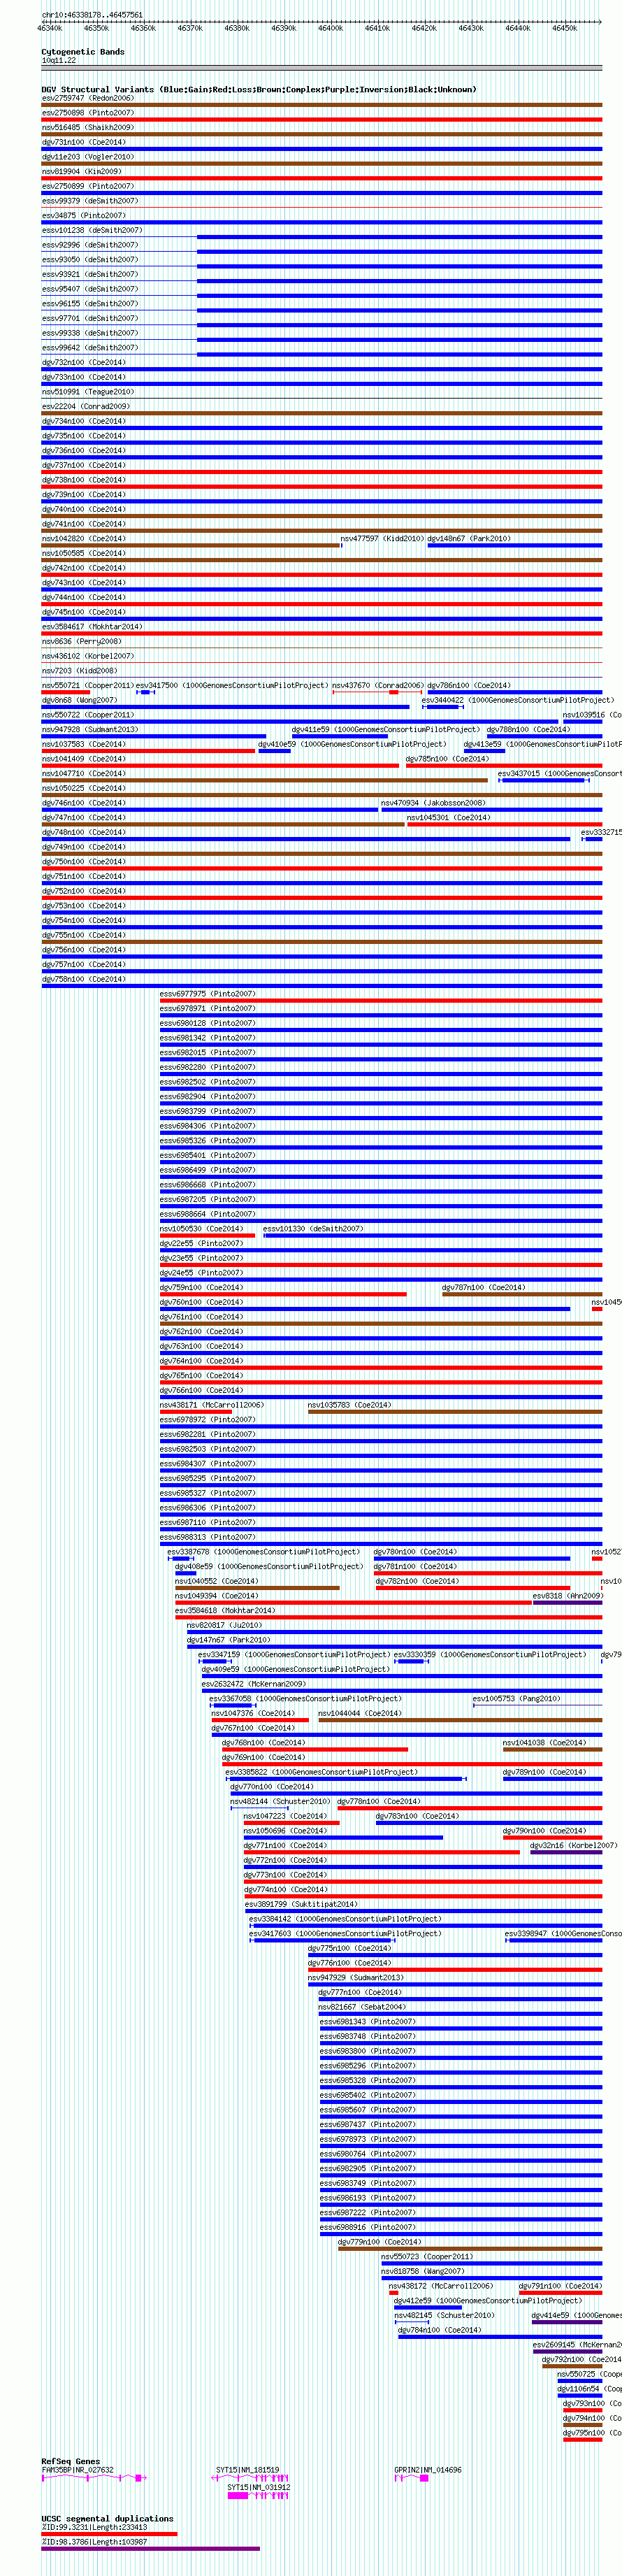
Task: Open variant nsv947928 (Sudmant2013)
Action: coord(153,736)
